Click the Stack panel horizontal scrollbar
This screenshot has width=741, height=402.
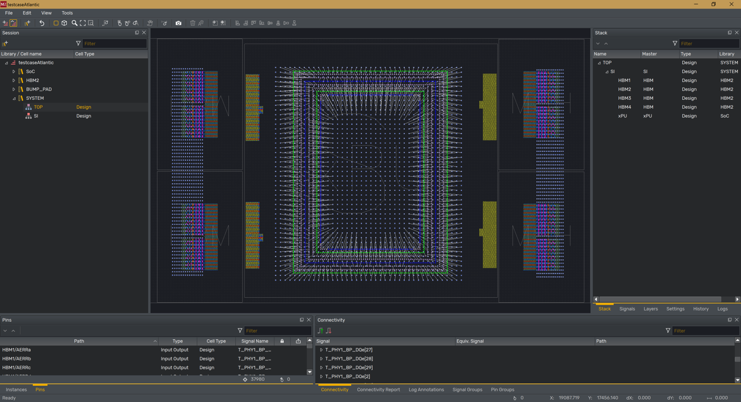pos(660,299)
